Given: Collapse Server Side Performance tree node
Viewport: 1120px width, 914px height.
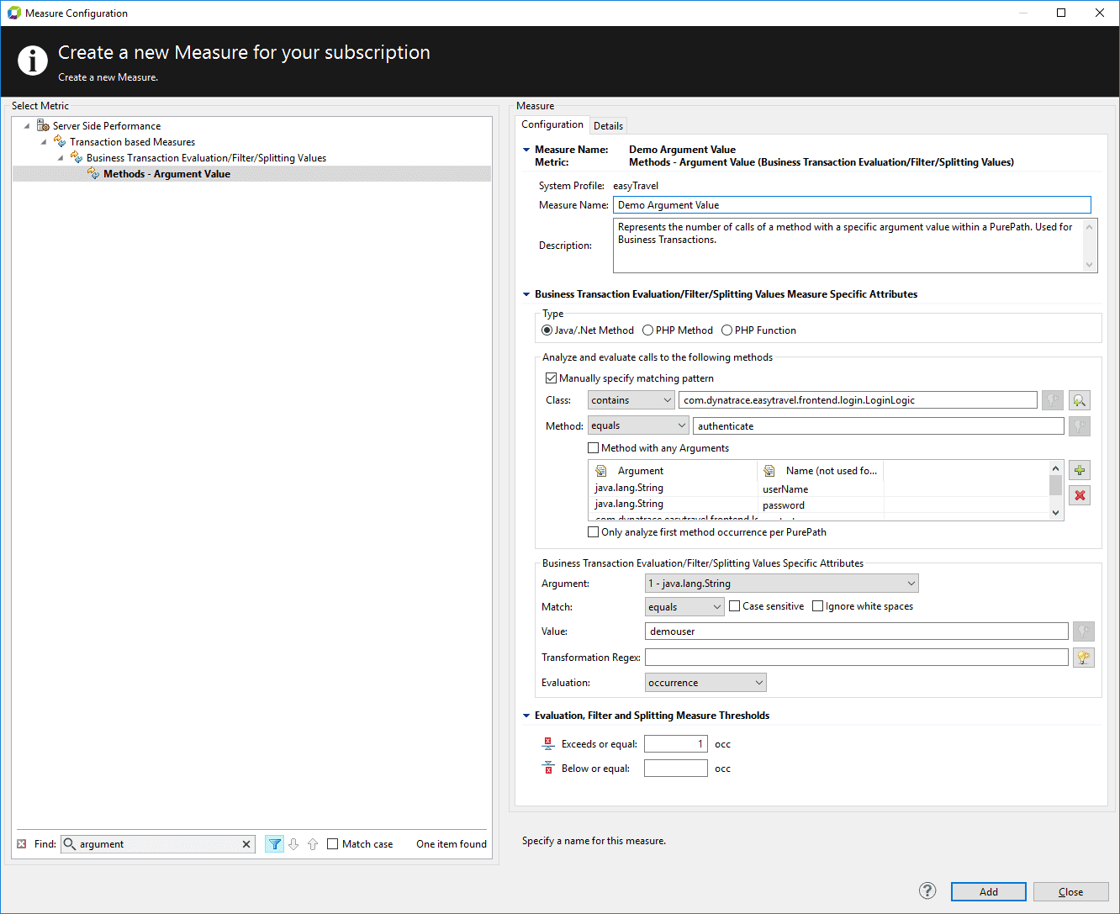Looking at the screenshot, I should (x=27, y=125).
